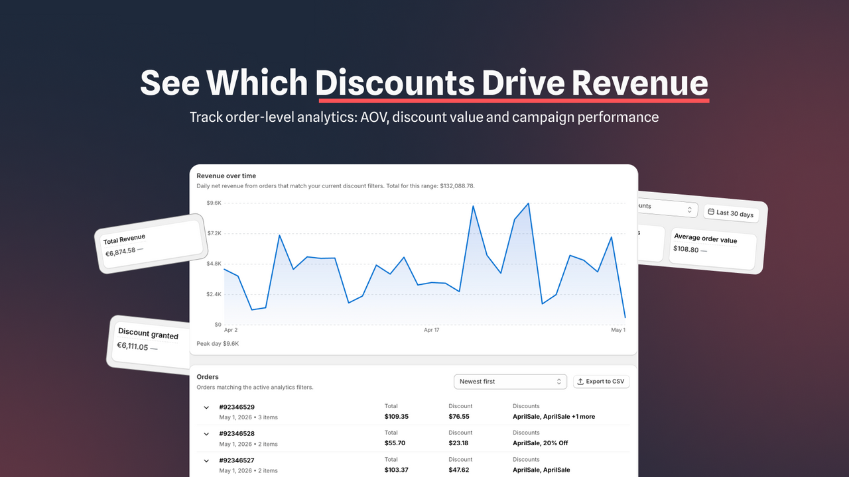This screenshot has height=477, width=849.
Task: Click the Apr 17 axis label
Action: [432, 330]
